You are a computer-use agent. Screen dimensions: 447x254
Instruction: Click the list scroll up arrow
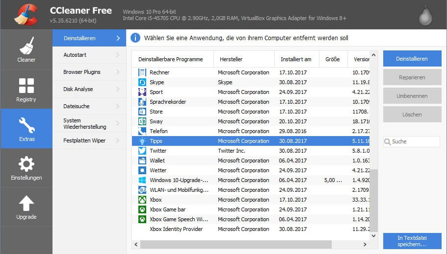[374, 55]
